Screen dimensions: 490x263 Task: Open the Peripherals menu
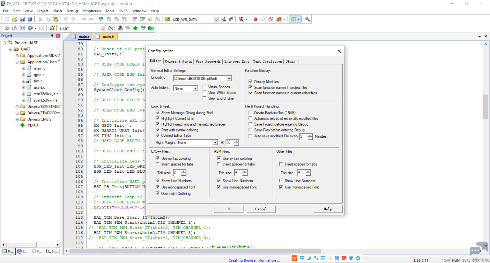tap(91, 11)
